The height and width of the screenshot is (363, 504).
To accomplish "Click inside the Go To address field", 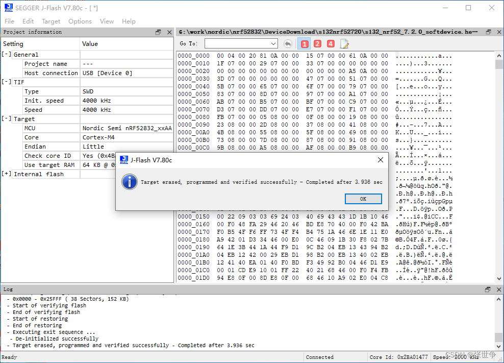I will point(237,43).
